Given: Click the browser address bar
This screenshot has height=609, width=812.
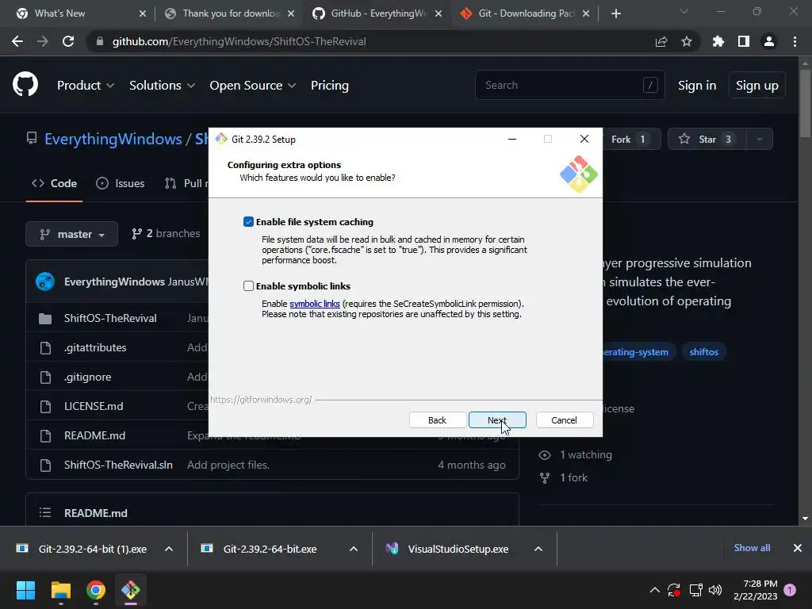Looking at the screenshot, I should pyautogui.click(x=373, y=41).
